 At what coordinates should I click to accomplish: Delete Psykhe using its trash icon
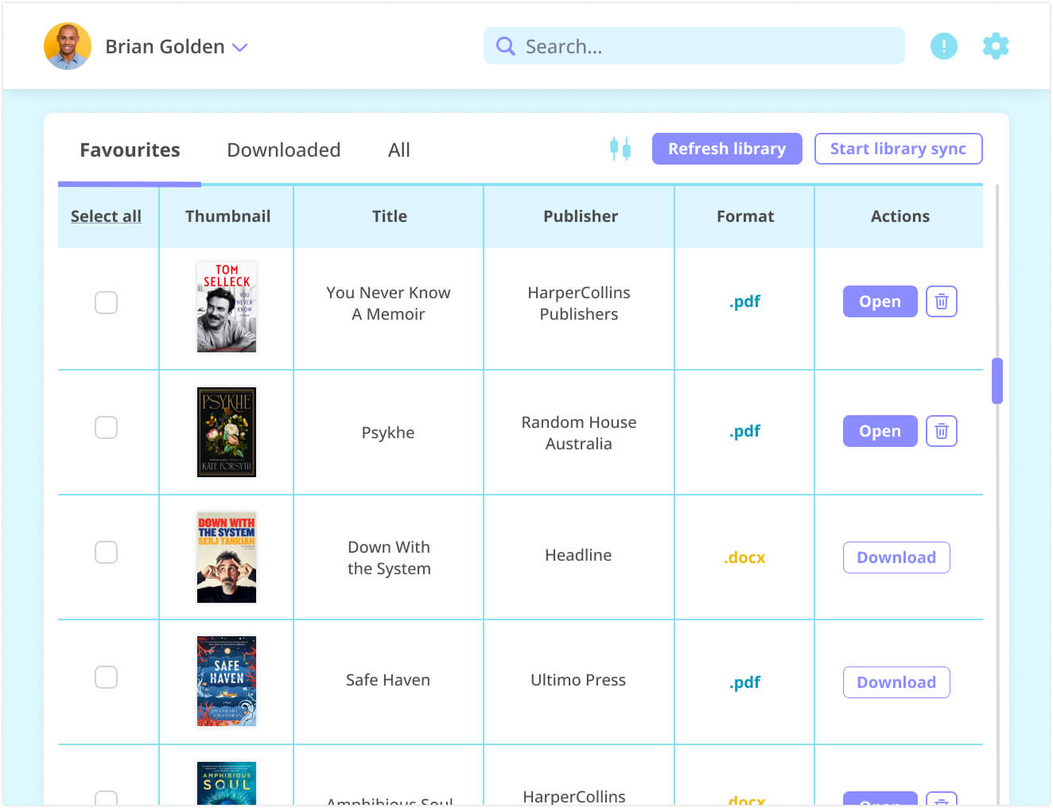click(x=942, y=431)
